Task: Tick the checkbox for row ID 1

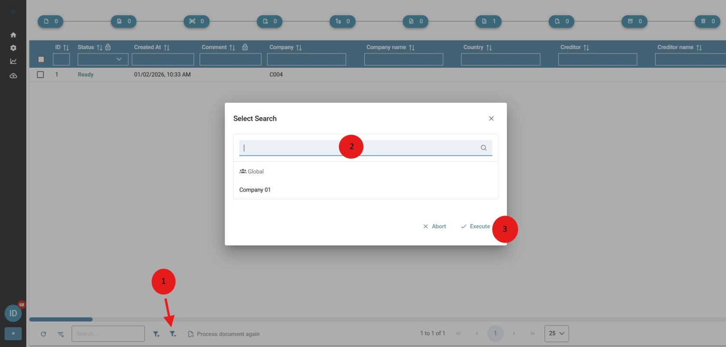Action: (41, 74)
